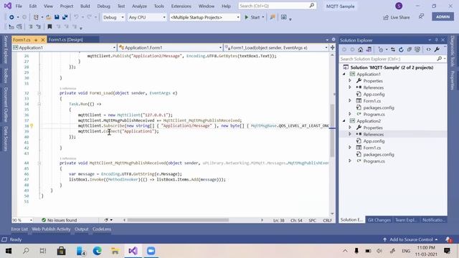
Task: Click the Live Share button
Action: (x=397, y=17)
